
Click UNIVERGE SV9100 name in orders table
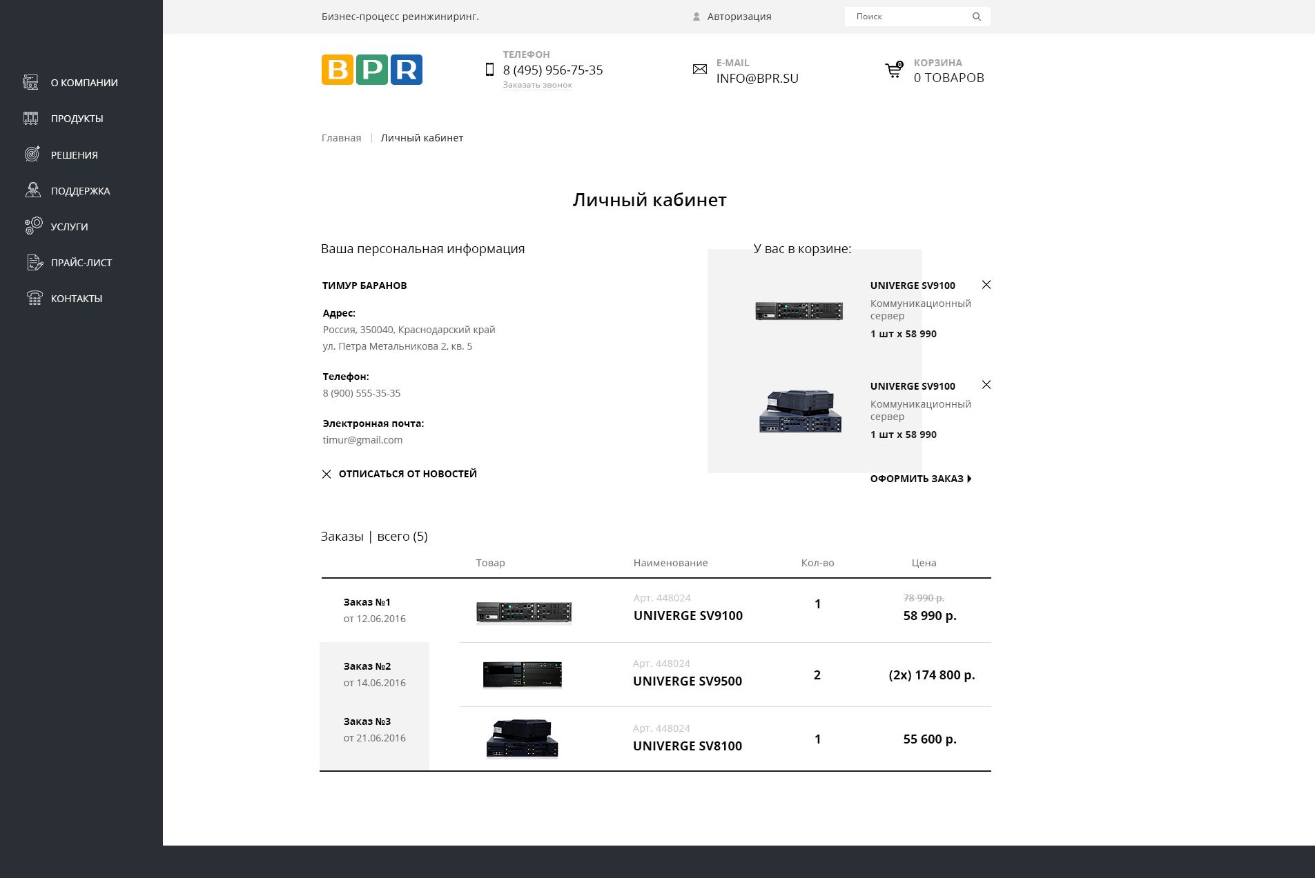[x=688, y=616]
